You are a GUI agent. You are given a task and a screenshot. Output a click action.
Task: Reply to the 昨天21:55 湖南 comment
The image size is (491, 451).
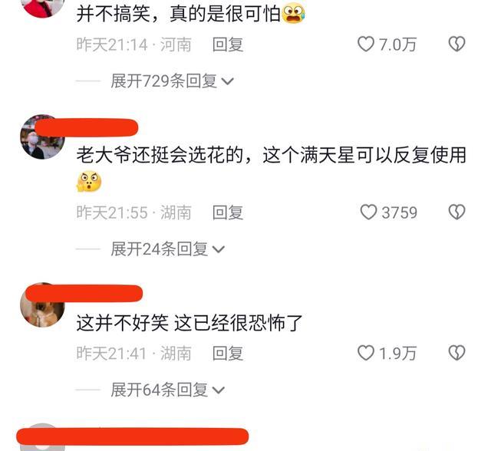coord(228,212)
